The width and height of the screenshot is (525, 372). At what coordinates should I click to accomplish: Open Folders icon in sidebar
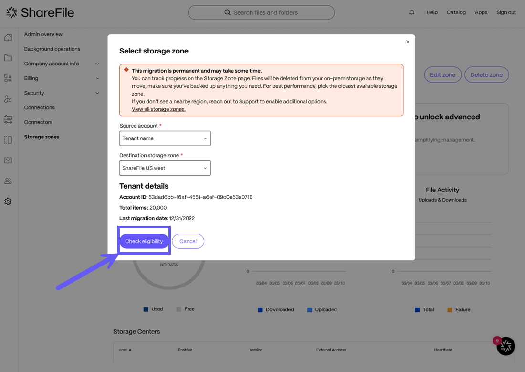point(8,58)
